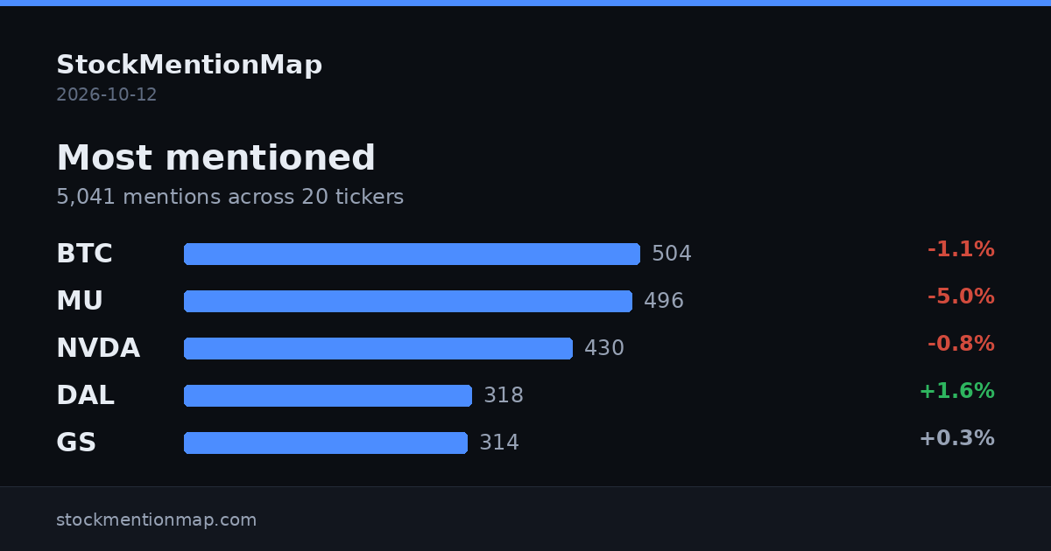Viewport: 1051px width, 551px height.
Task: Click the GS mentions bar
Action: (326, 443)
